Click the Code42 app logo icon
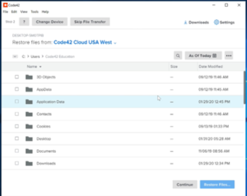247x196 pixels. (5, 5)
